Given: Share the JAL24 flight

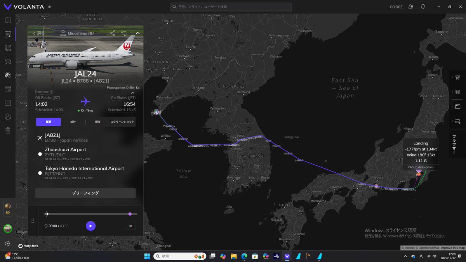Looking at the screenshot, I should [x=112, y=33].
